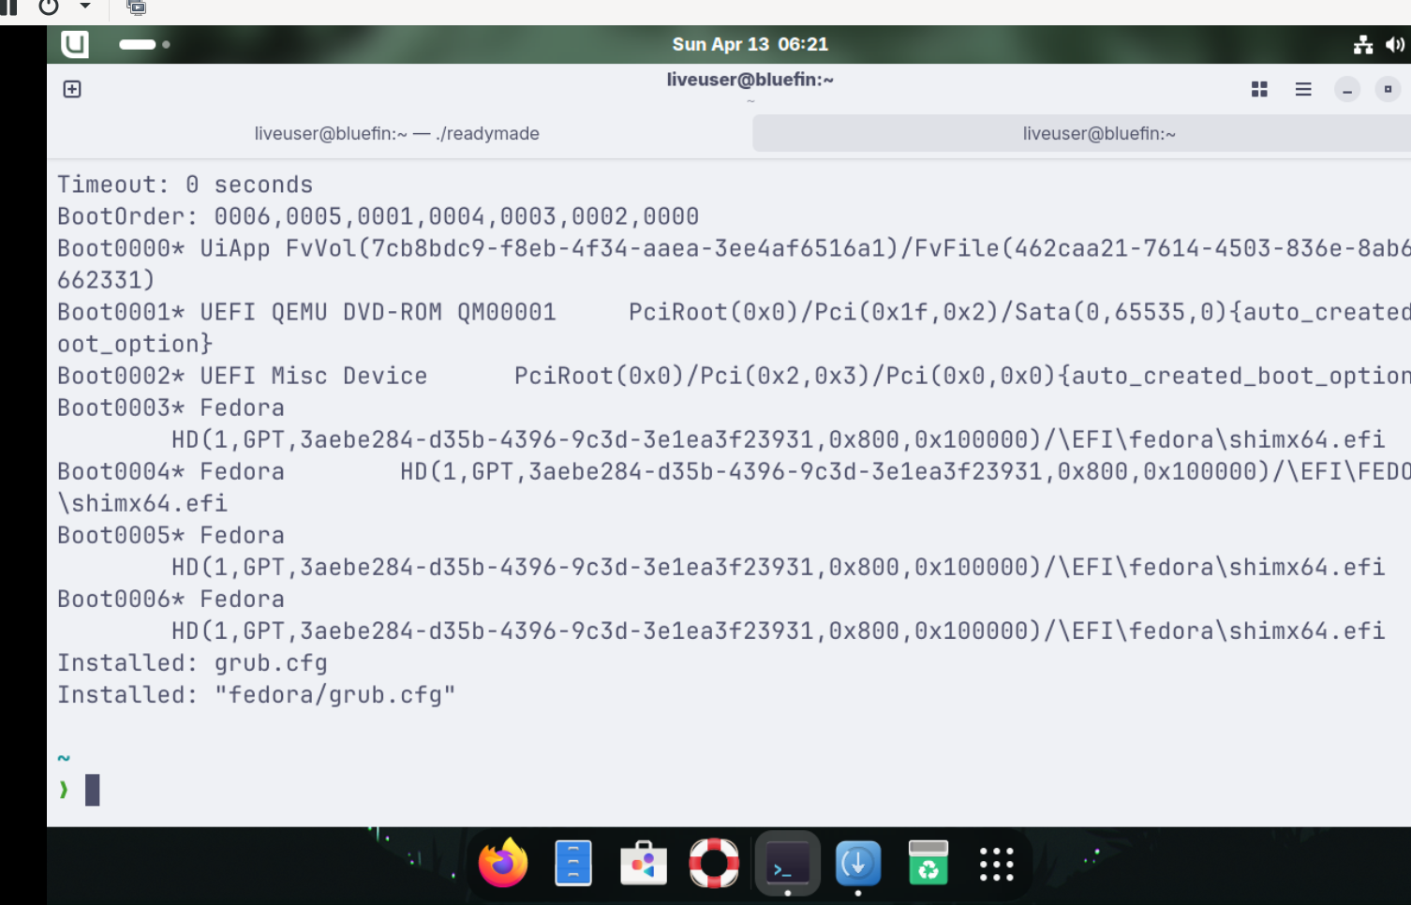Click the 'Boot0005* Fedora' line
1411x905 pixels.
pyautogui.click(x=171, y=535)
